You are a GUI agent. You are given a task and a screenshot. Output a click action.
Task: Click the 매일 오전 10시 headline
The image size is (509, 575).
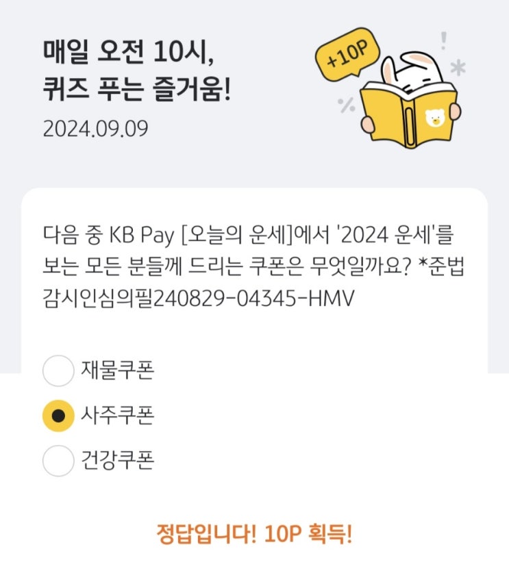(x=128, y=52)
